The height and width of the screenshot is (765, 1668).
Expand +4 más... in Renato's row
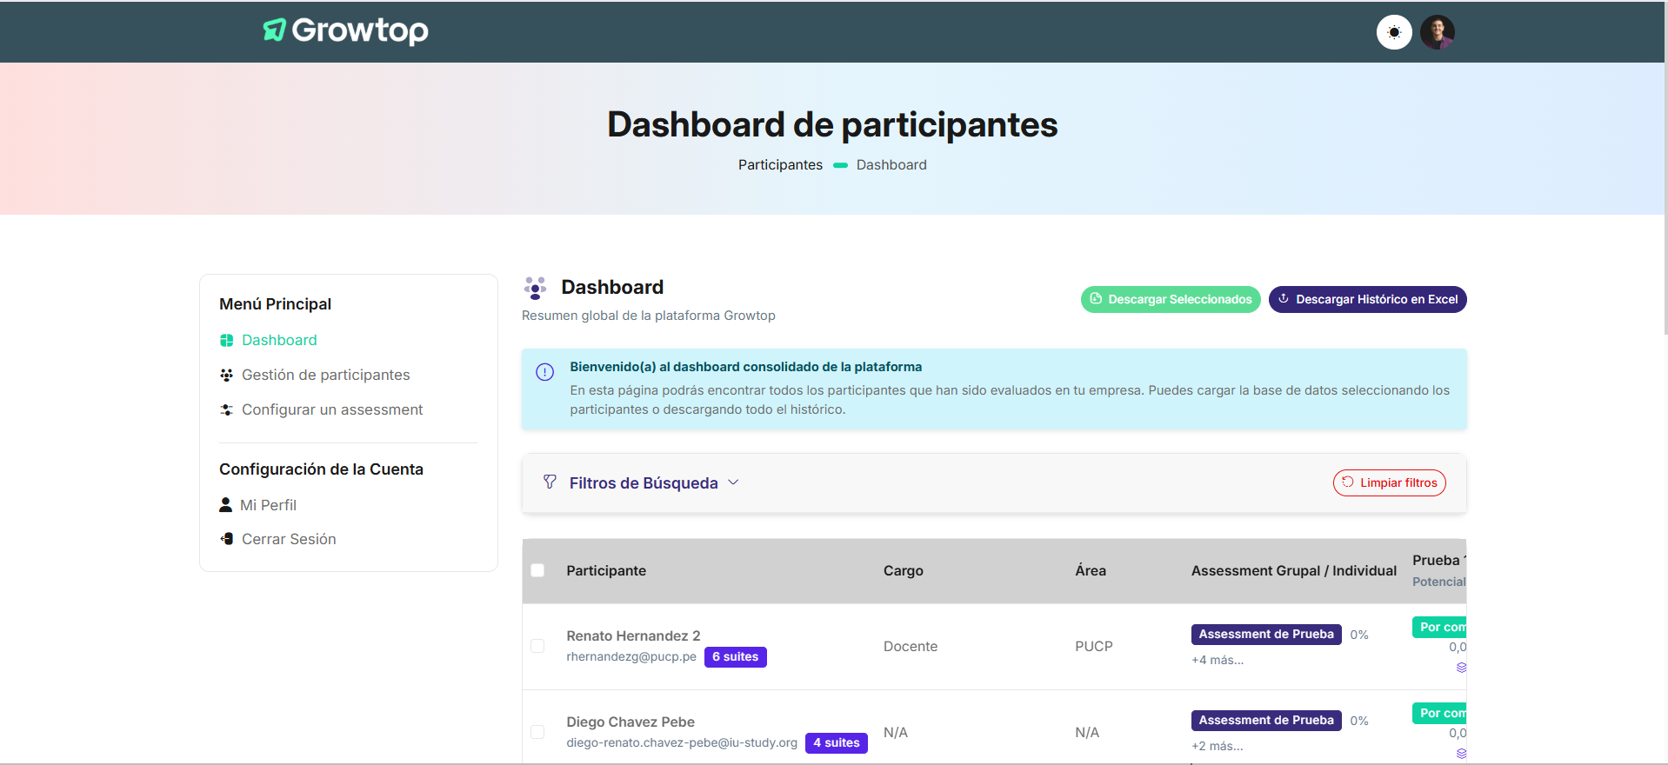tap(1218, 661)
